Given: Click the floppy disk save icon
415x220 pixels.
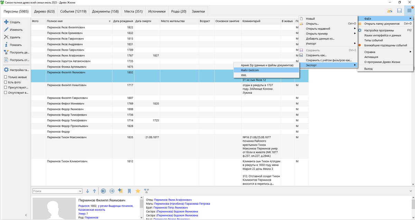Looking at the screenshot, I should point(399,11).
